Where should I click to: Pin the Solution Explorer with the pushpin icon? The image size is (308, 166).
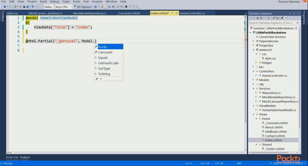(x=294, y=13)
